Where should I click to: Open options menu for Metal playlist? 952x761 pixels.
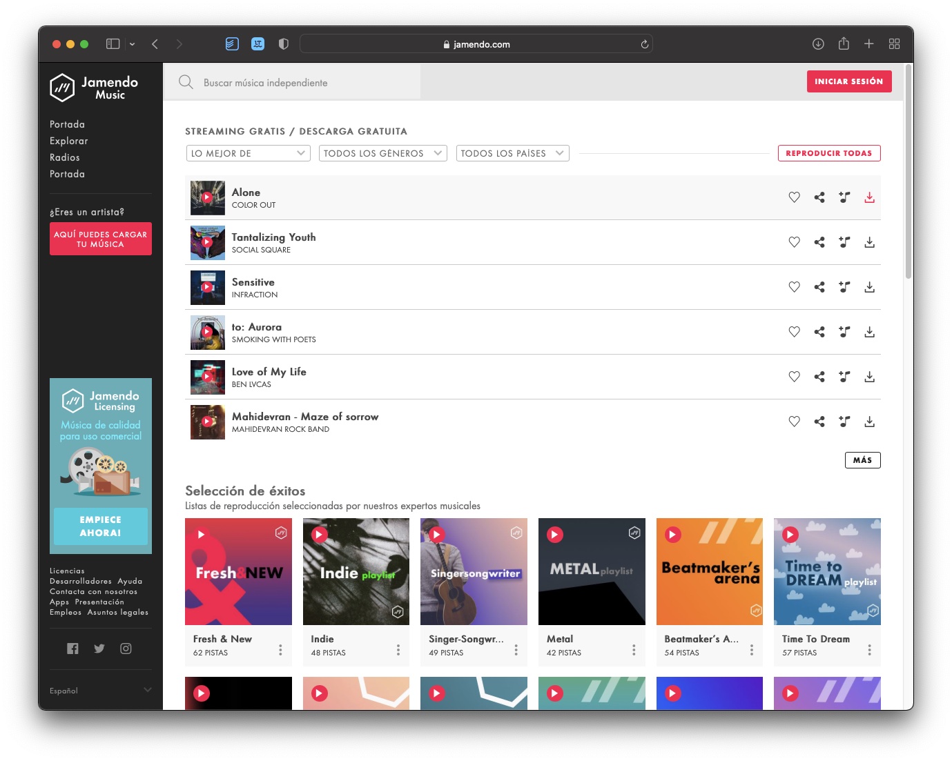[x=634, y=650]
